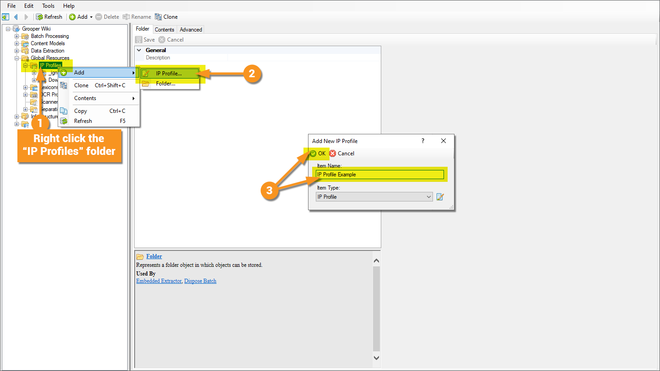The width and height of the screenshot is (660, 371).
Task: Collapse the General property section
Action: [x=139, y=50]
